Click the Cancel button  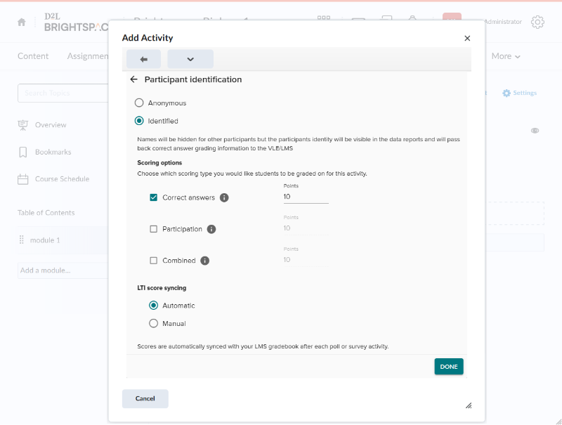click(x=145, y=398)
